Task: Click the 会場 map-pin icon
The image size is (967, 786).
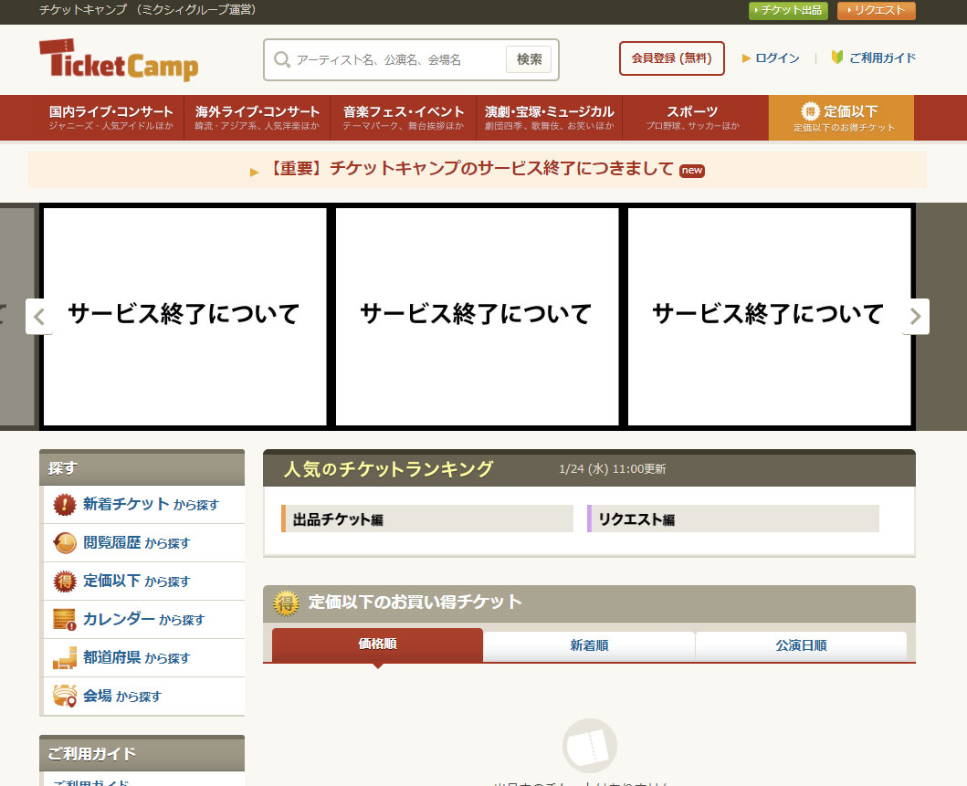Action: [62, 696]
